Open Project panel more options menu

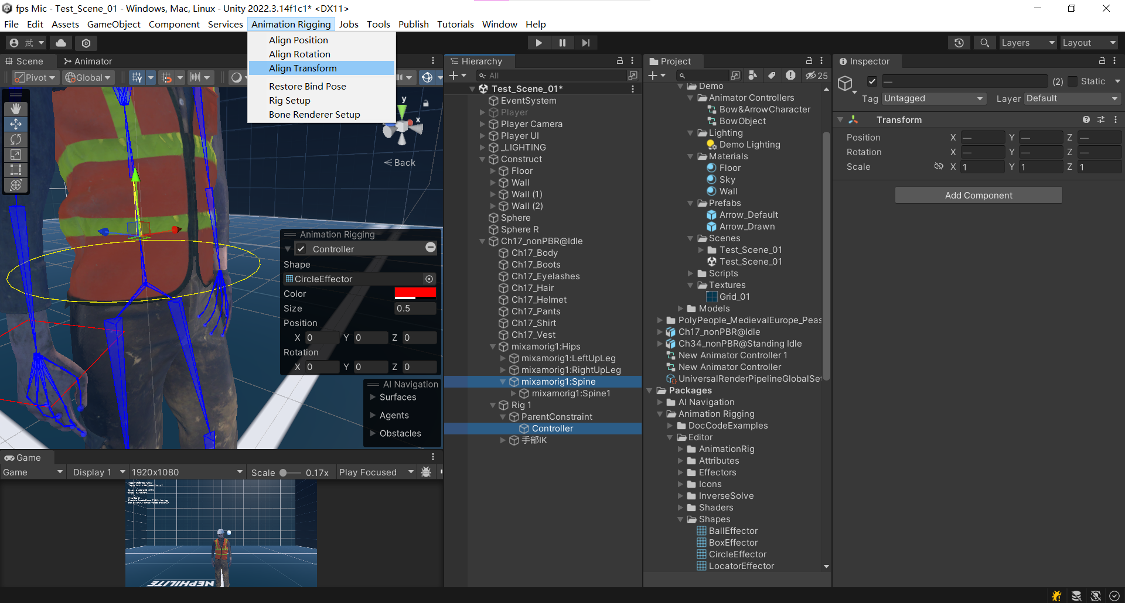click(821, 61)
